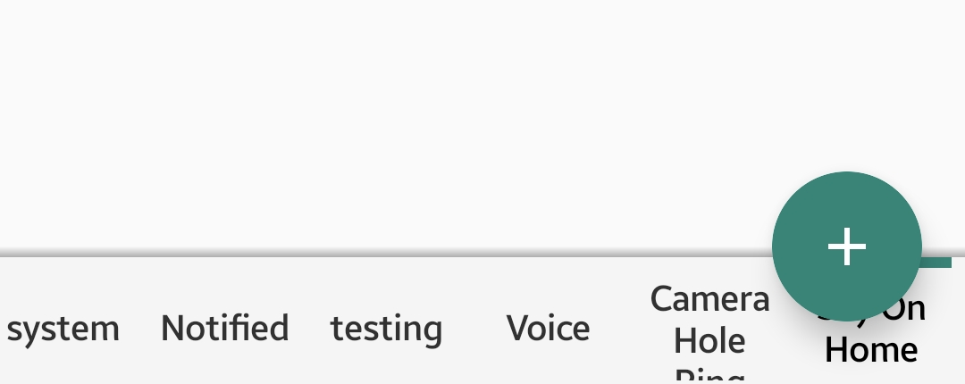
Task: Open the Camera Hole Ring tab
Action: (709, 329)
